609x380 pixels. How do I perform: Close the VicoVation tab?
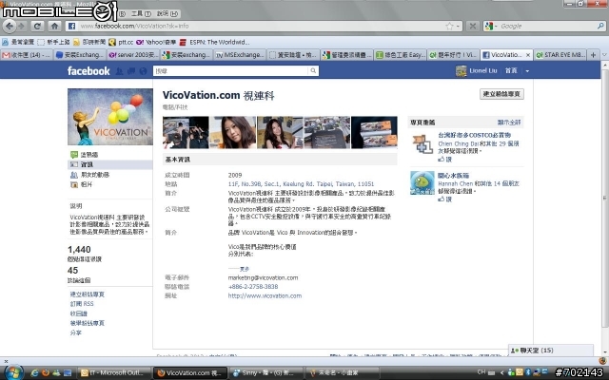pyautogui.click(x=528, y=55)
